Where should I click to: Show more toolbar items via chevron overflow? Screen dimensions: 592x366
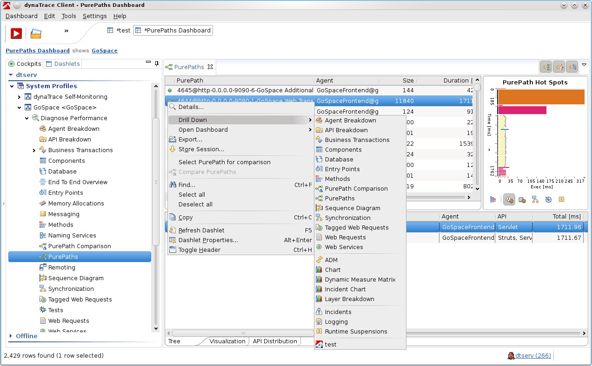pos(67,31)
